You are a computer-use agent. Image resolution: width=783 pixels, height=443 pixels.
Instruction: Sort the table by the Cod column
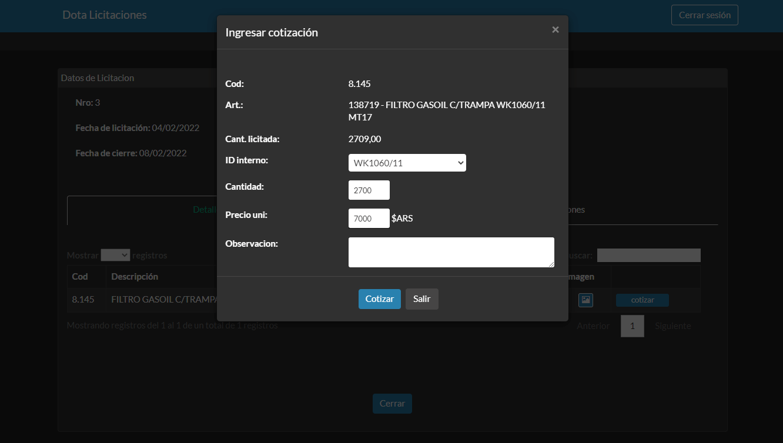[80, 276]
